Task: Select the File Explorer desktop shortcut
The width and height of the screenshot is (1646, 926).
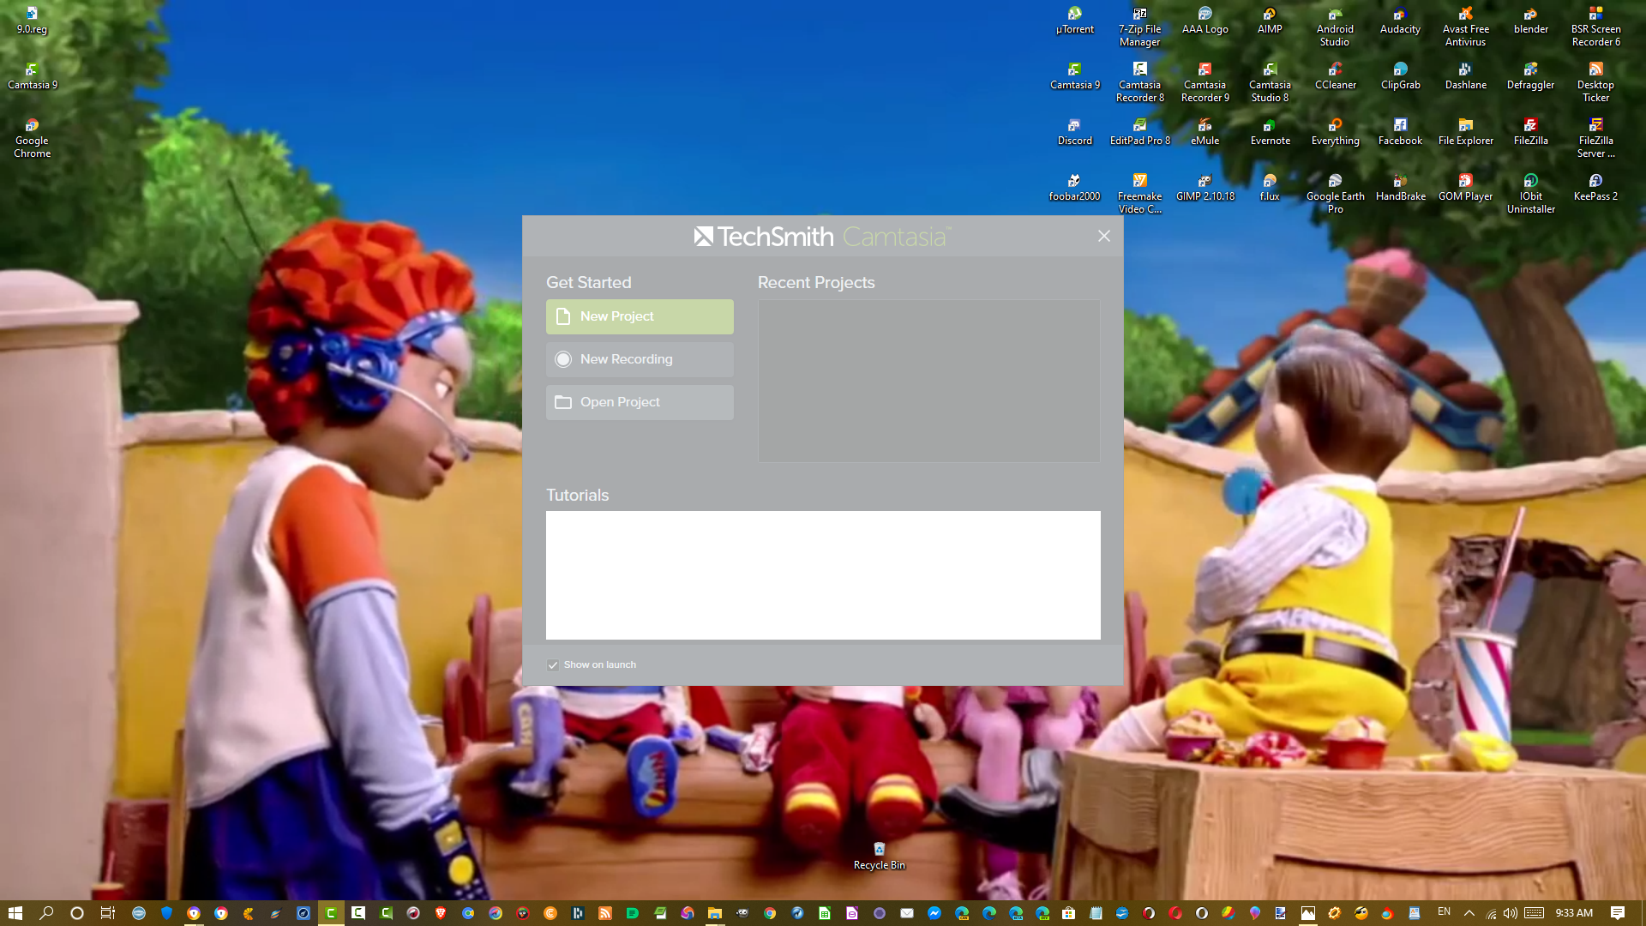Action: (1465, 132)
